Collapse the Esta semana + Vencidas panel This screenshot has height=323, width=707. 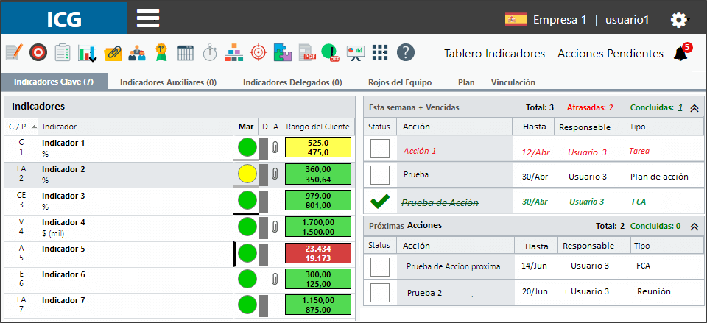[694, 108]
